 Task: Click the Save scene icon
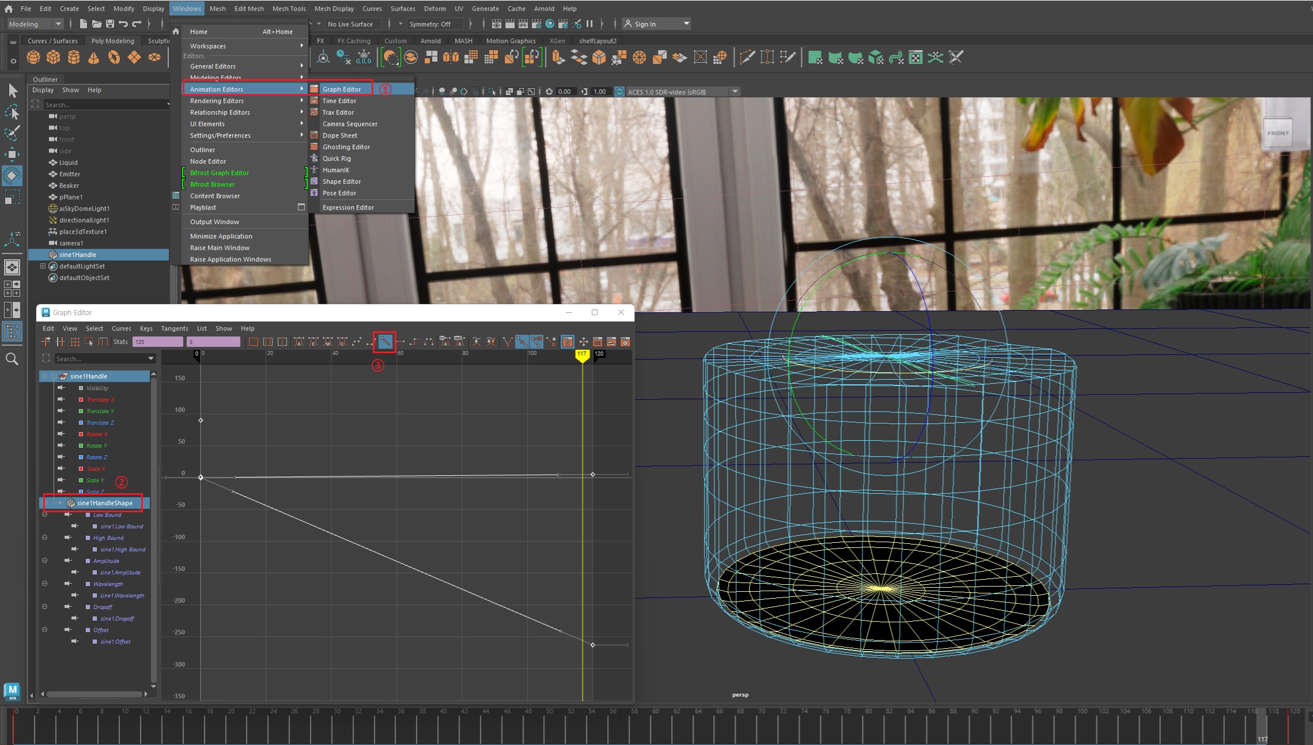point(109,24)
